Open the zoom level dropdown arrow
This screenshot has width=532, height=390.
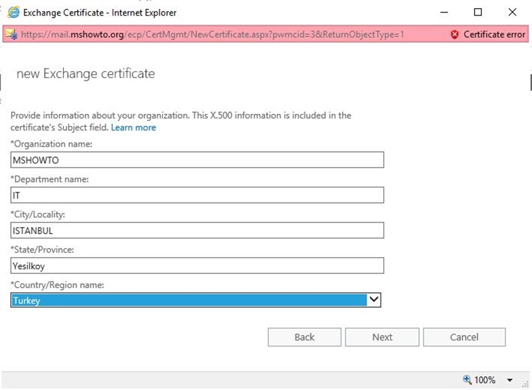tap(510, 380)
